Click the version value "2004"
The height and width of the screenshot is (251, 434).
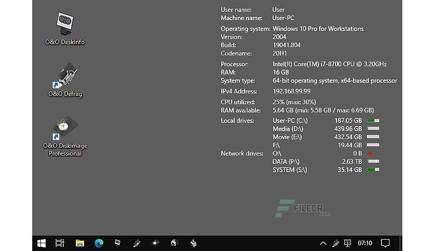[279, 37]
